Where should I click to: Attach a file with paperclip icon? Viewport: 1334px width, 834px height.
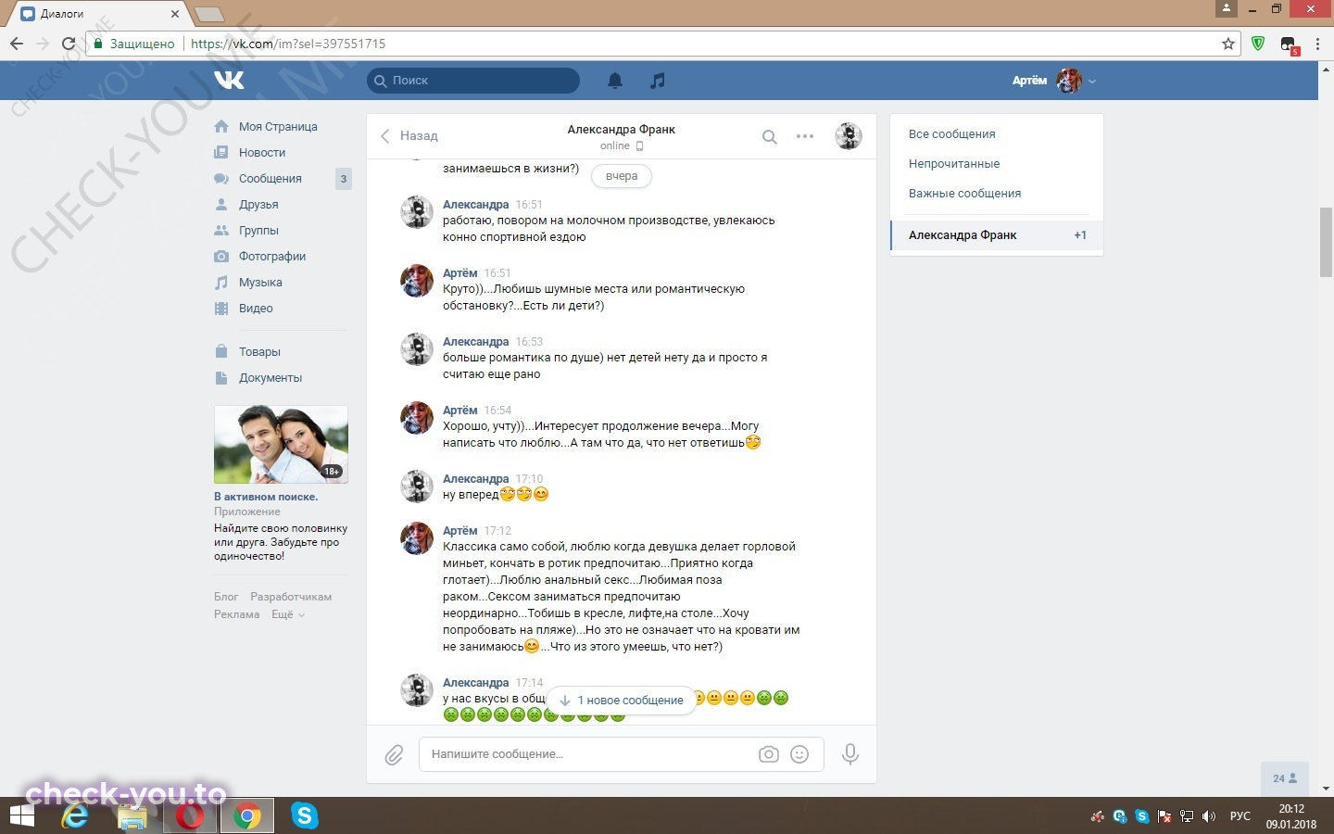click(x=394, y=755)
